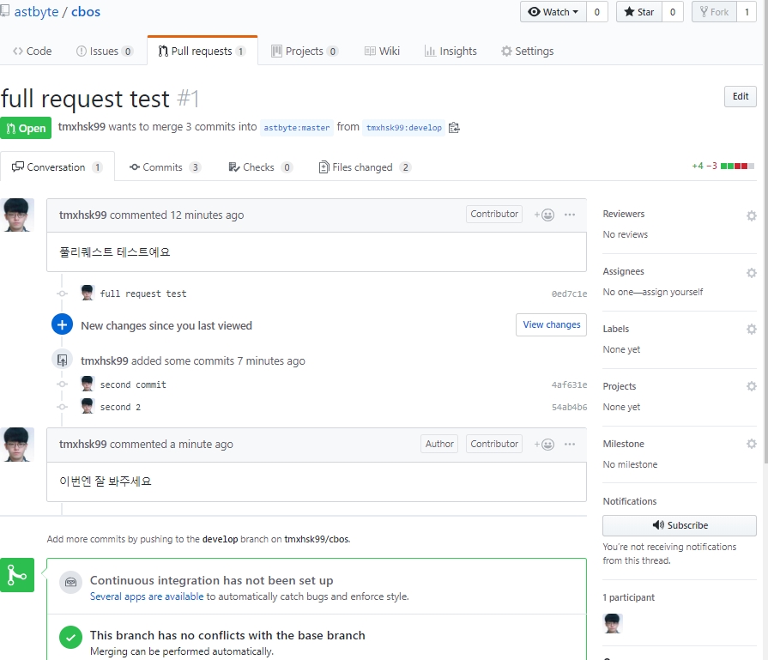The height and width of the screenshot is (660, 768).
Task: Click 'assign yourself' link
Action: point(673,292)
